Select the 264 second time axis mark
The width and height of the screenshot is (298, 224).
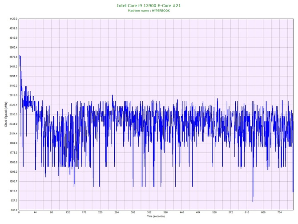117,213
